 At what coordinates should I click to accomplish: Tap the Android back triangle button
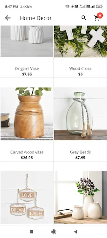75,232
